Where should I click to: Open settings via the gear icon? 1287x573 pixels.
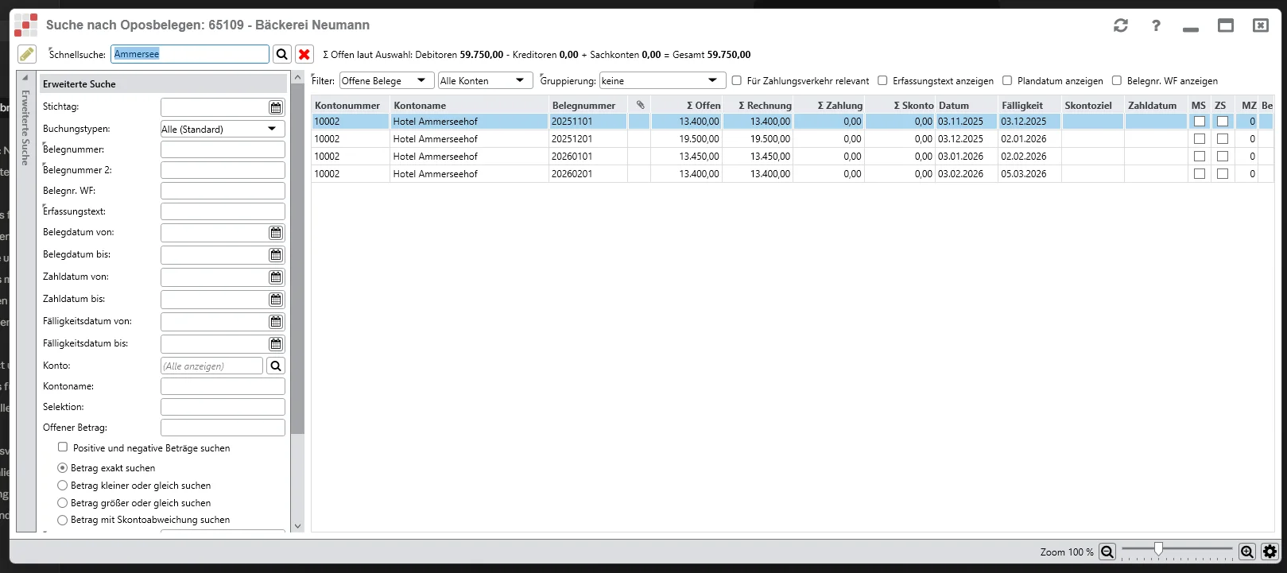pos(1270,552)
